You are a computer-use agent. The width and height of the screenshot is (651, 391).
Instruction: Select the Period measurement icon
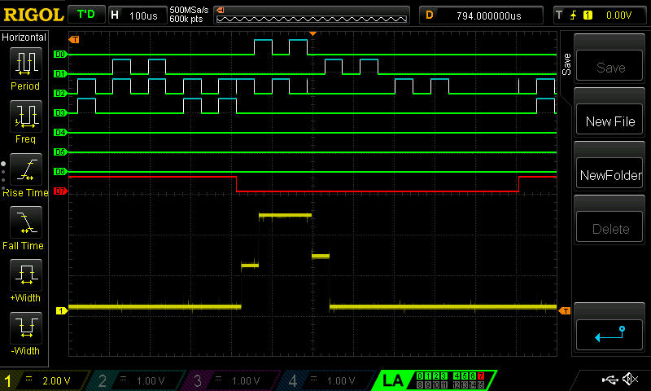(x=25, y=64)
